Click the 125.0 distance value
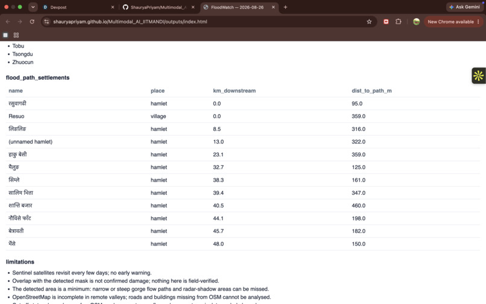 [358, 167]
